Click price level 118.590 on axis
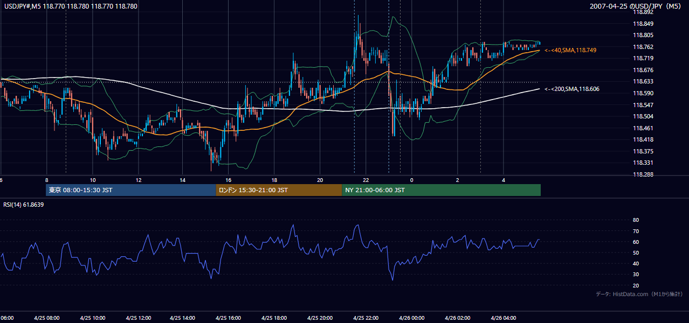The height and width of the screenshot is (323, 689). point(643,93)
